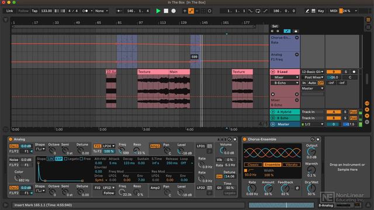Click the Analog hot-swap preset icon
The width and height of the screenshot is (374, 210).
pyautogui.click(x=230, y=139)
